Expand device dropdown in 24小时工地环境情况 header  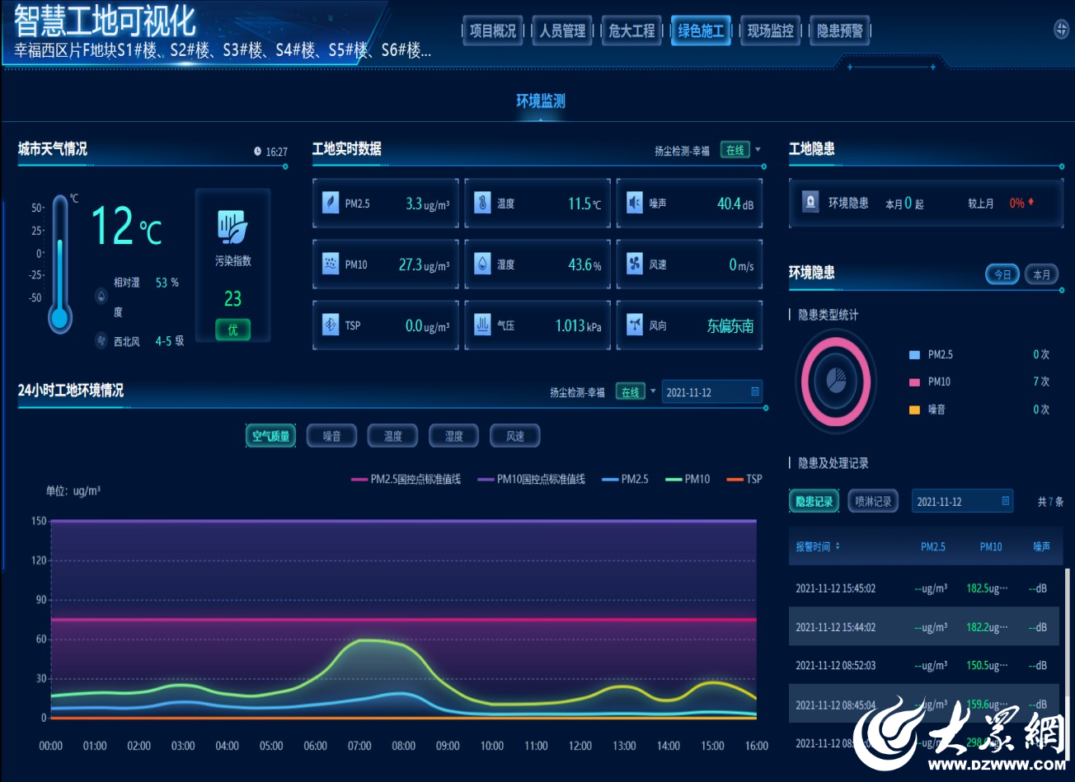[x=653, y=391]
